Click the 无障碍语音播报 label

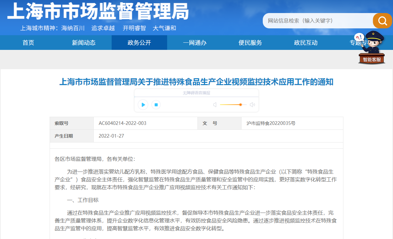pos(196,93)
